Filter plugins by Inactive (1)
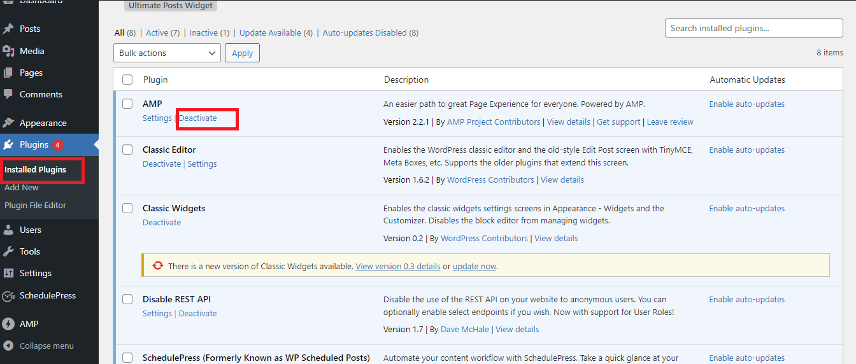The width and height of the screenshot is (856, 364). [x=210, y=32]
